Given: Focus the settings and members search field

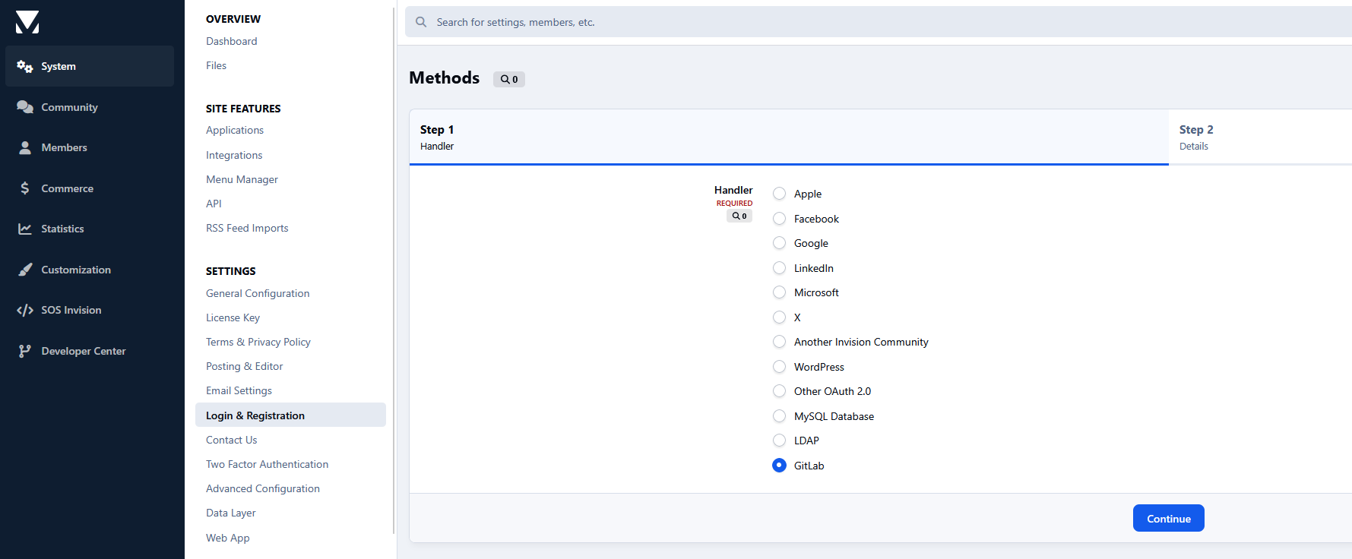Looking at the screenshot, I should click(x=879, y=22).
